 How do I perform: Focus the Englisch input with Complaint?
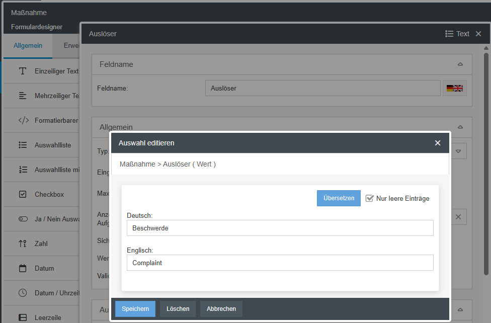click(x=280, y=263)
